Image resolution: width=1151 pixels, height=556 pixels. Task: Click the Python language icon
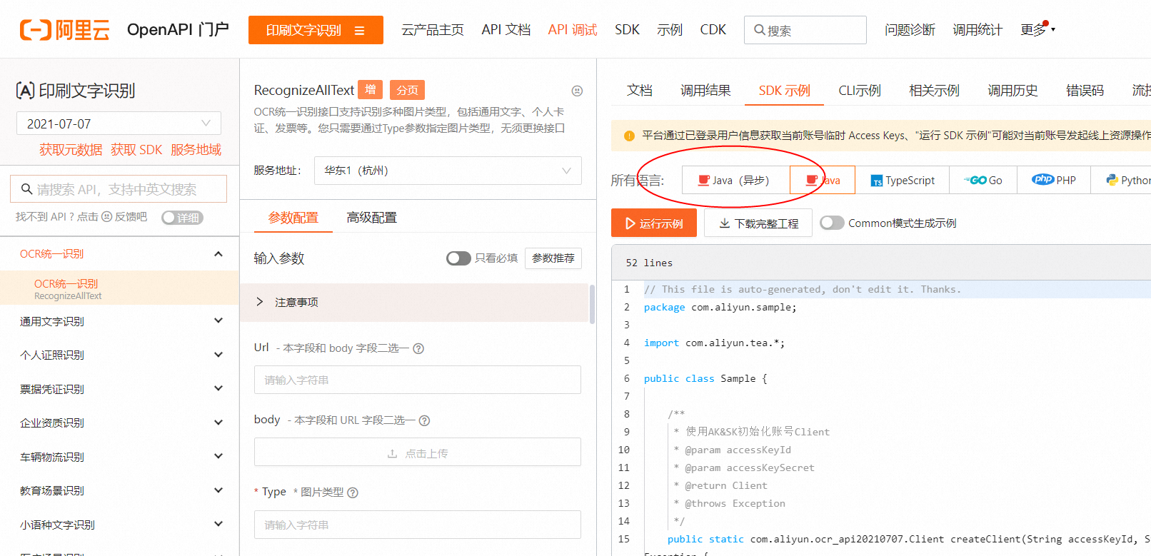click(x=1112, y=180)
